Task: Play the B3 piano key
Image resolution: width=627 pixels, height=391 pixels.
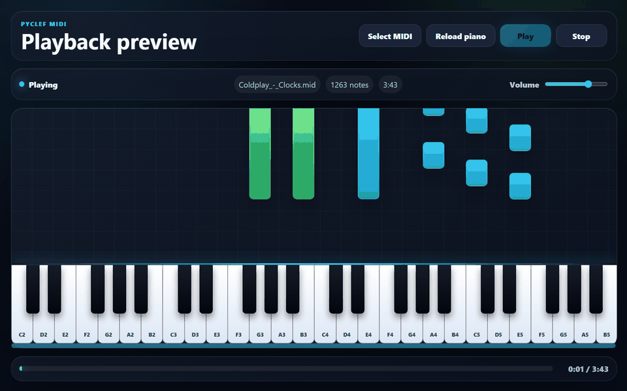Action: 303,329
